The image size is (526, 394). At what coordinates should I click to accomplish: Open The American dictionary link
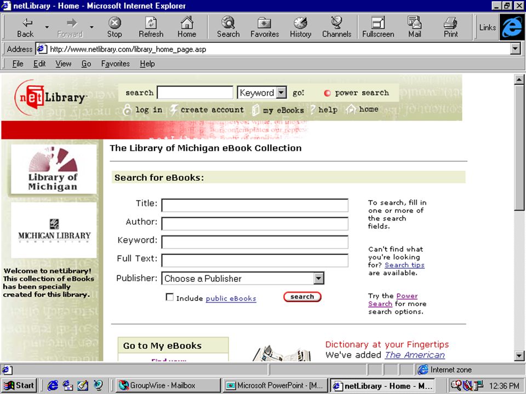pos(415,355)
